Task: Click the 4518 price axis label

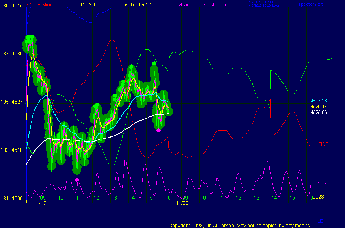Action: 18,150
